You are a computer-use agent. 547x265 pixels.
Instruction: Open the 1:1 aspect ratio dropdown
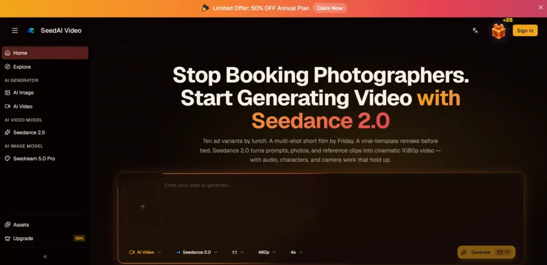[x=238, y=252]
